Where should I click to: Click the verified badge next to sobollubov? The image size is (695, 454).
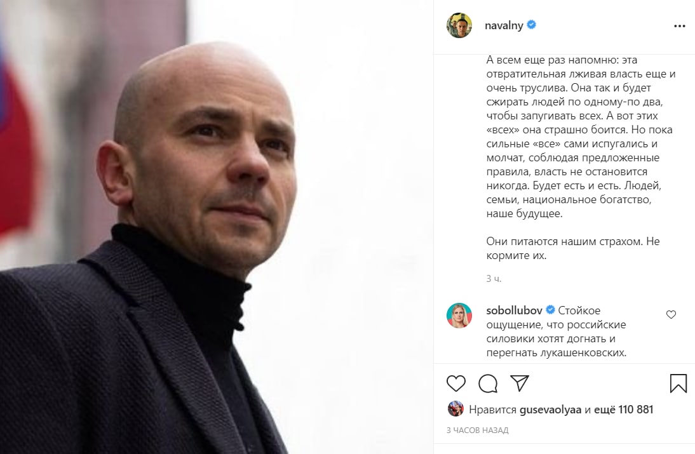550,310
